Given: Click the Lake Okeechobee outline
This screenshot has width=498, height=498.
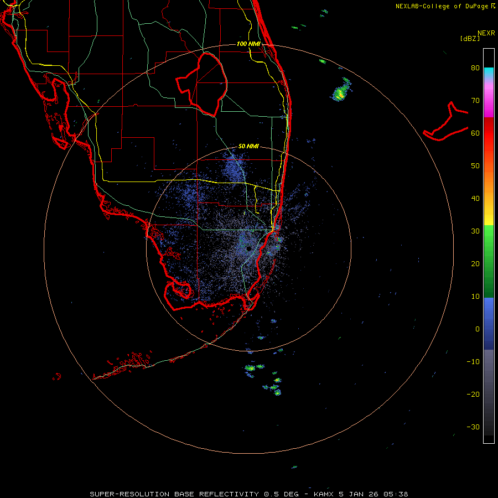Looking at the screenshot, I should tap(202, 84).
